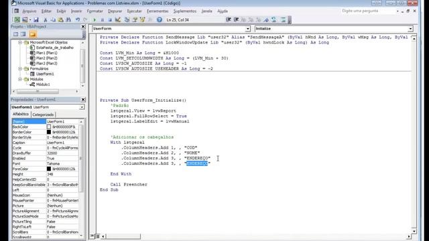Collapse the Formulários folder node
429x241 pixels.
point(20,68)
